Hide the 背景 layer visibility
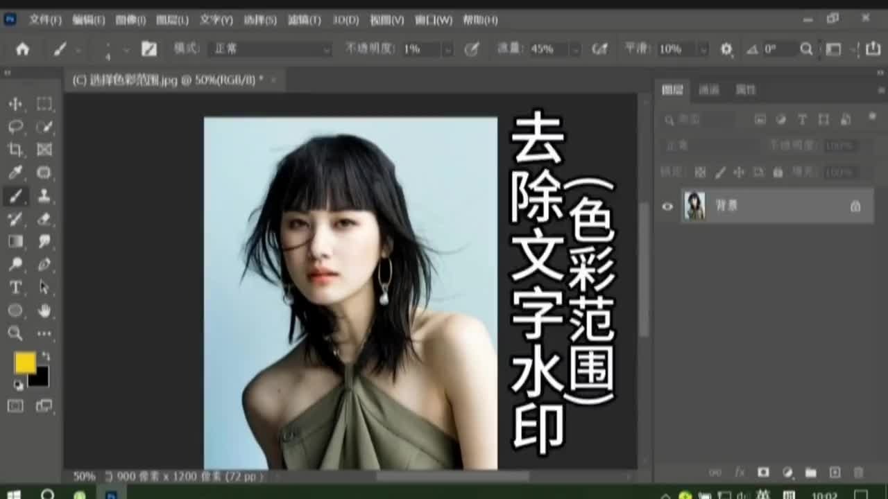 tap(667, 206)
